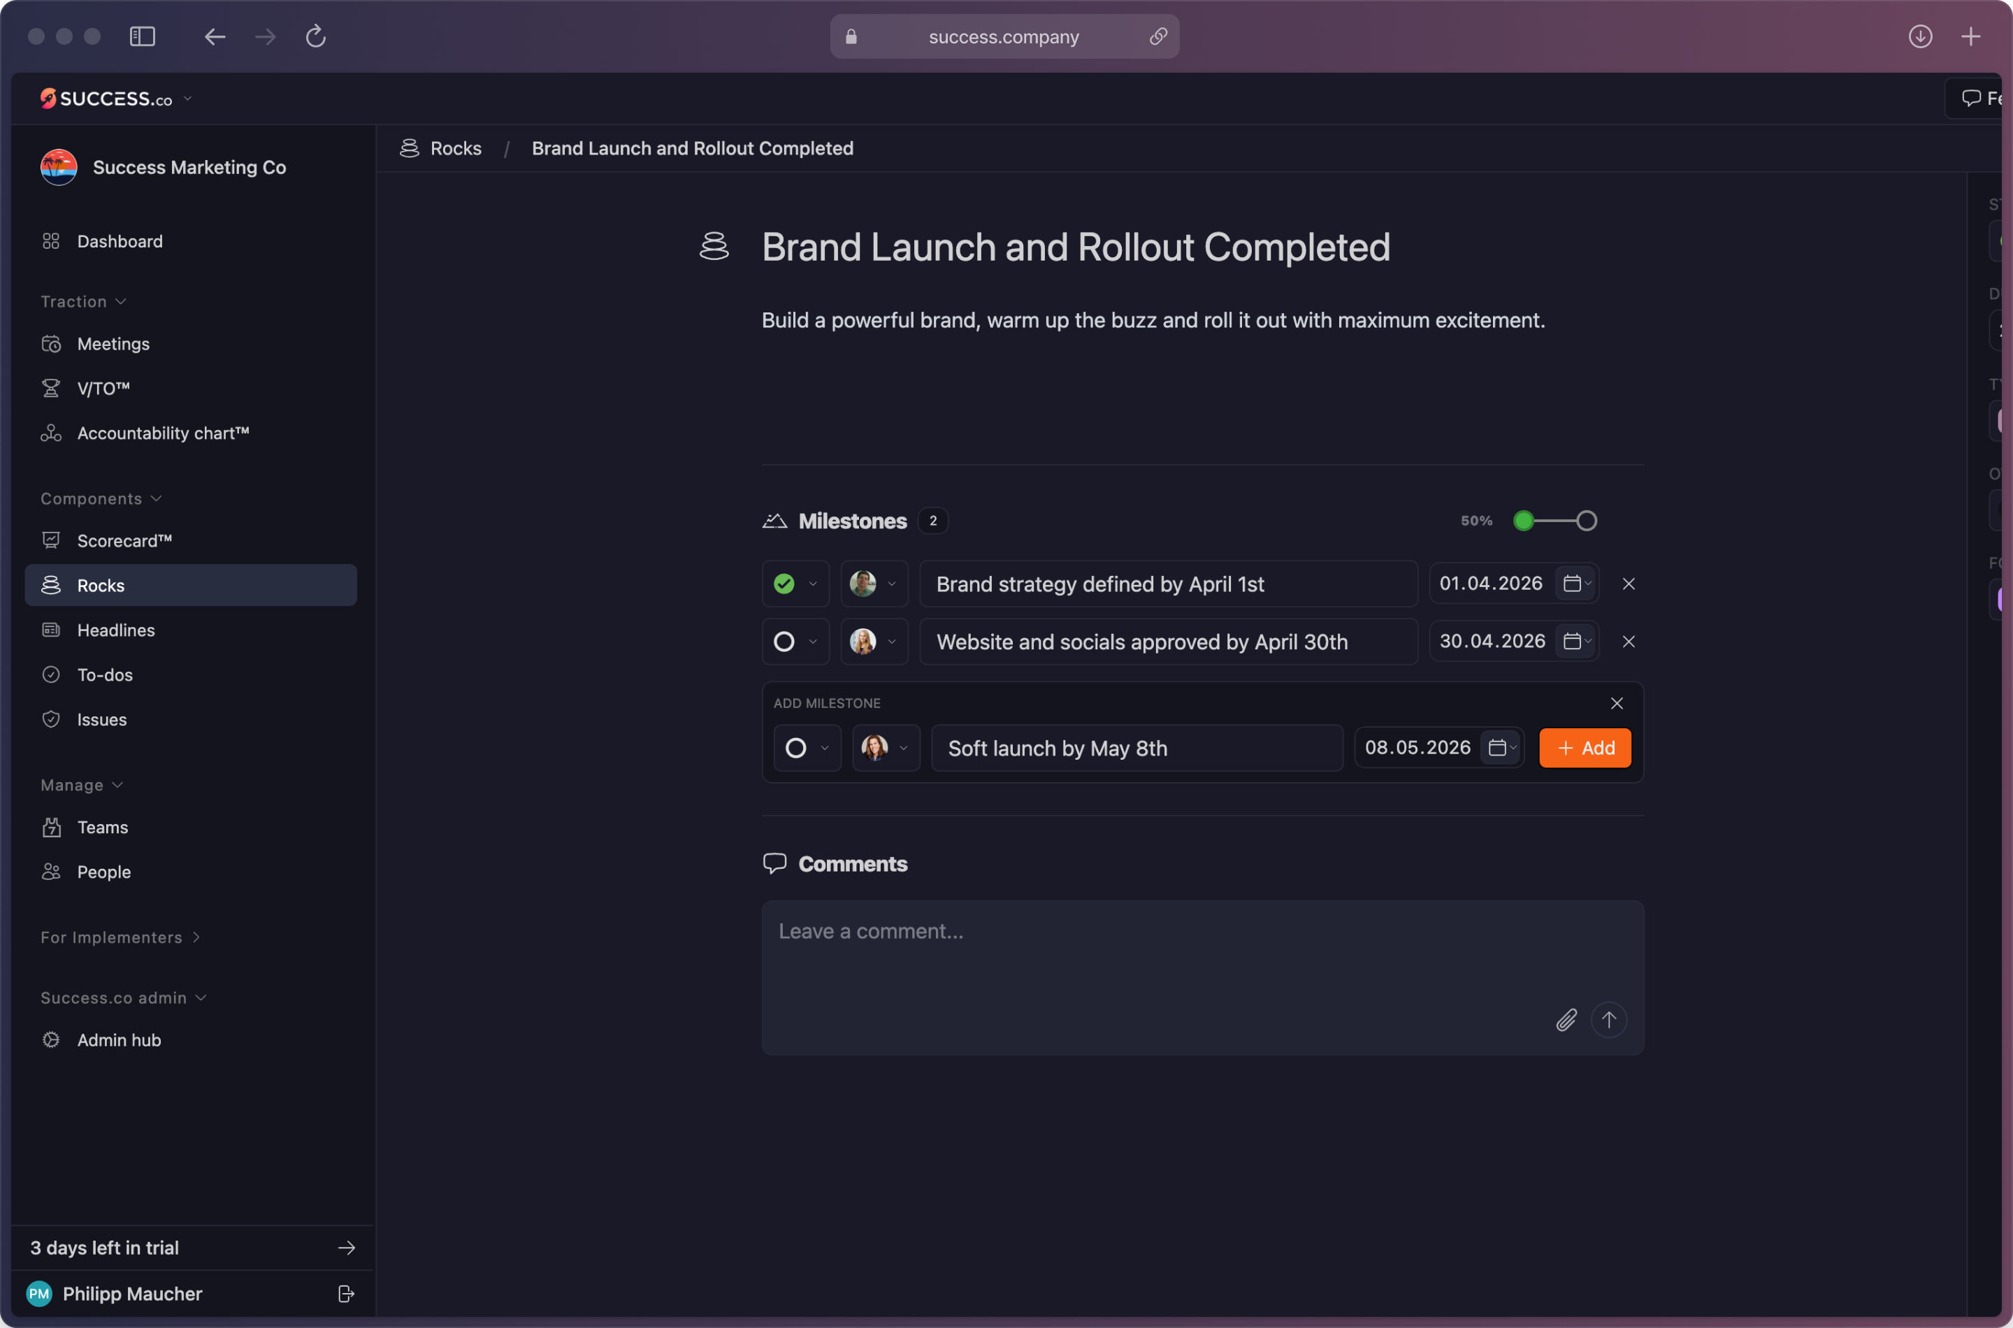The height and width of the screenshot is (1328, 2013).
Task: Toggle completion status of Brand strategy milestone
Action: tap(785, 584)
